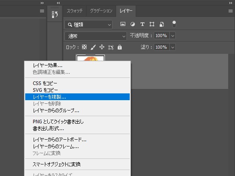Open the History panel icon

click(x=55, y=14)
